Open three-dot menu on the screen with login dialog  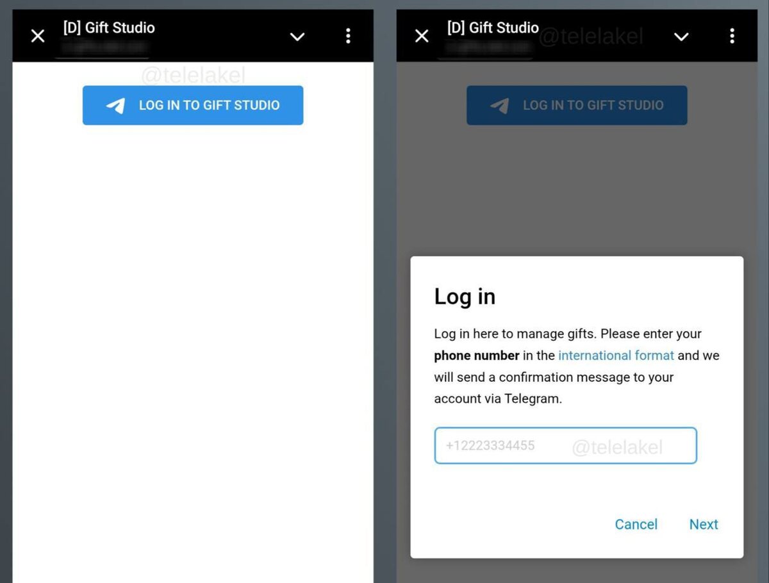coord(732,36)
